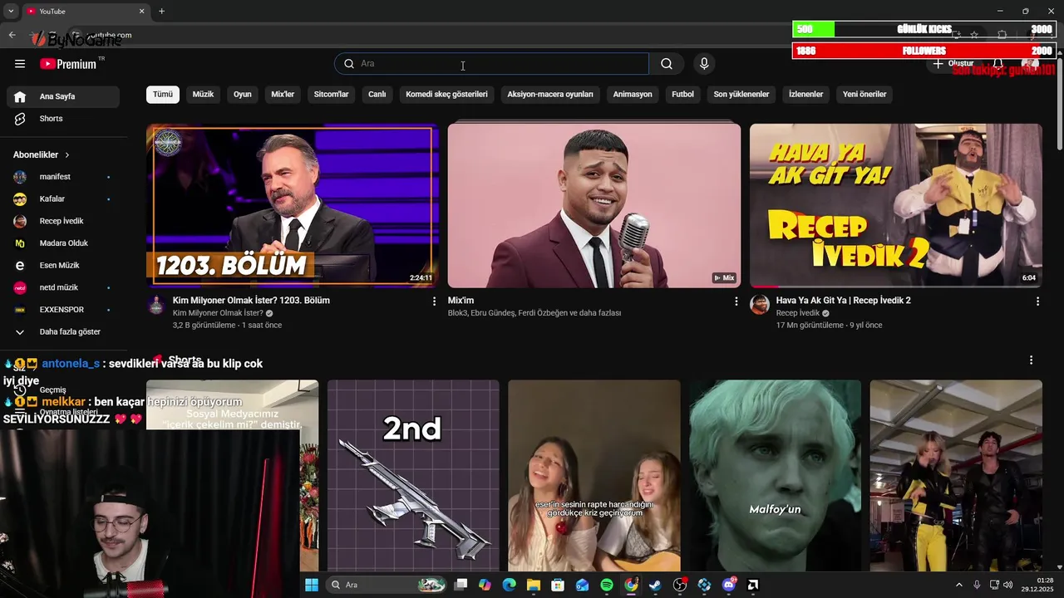Open Hava Ya Ak Git Ya thumbnail
This screenshot has width=1064, height=598.
tap(896, 205)
